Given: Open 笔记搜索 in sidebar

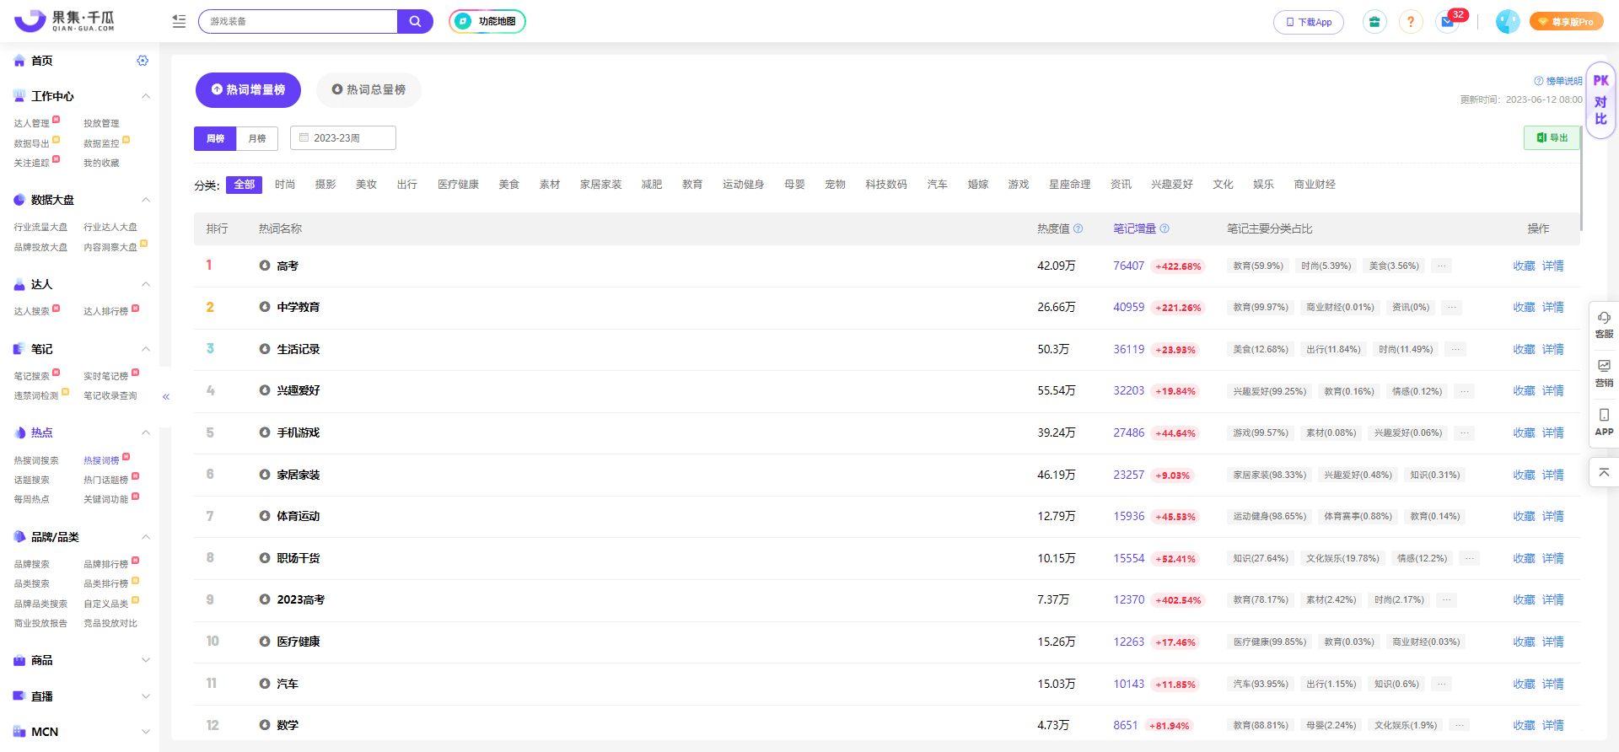Looking at the screenshot, I should [x=31, y=376].
